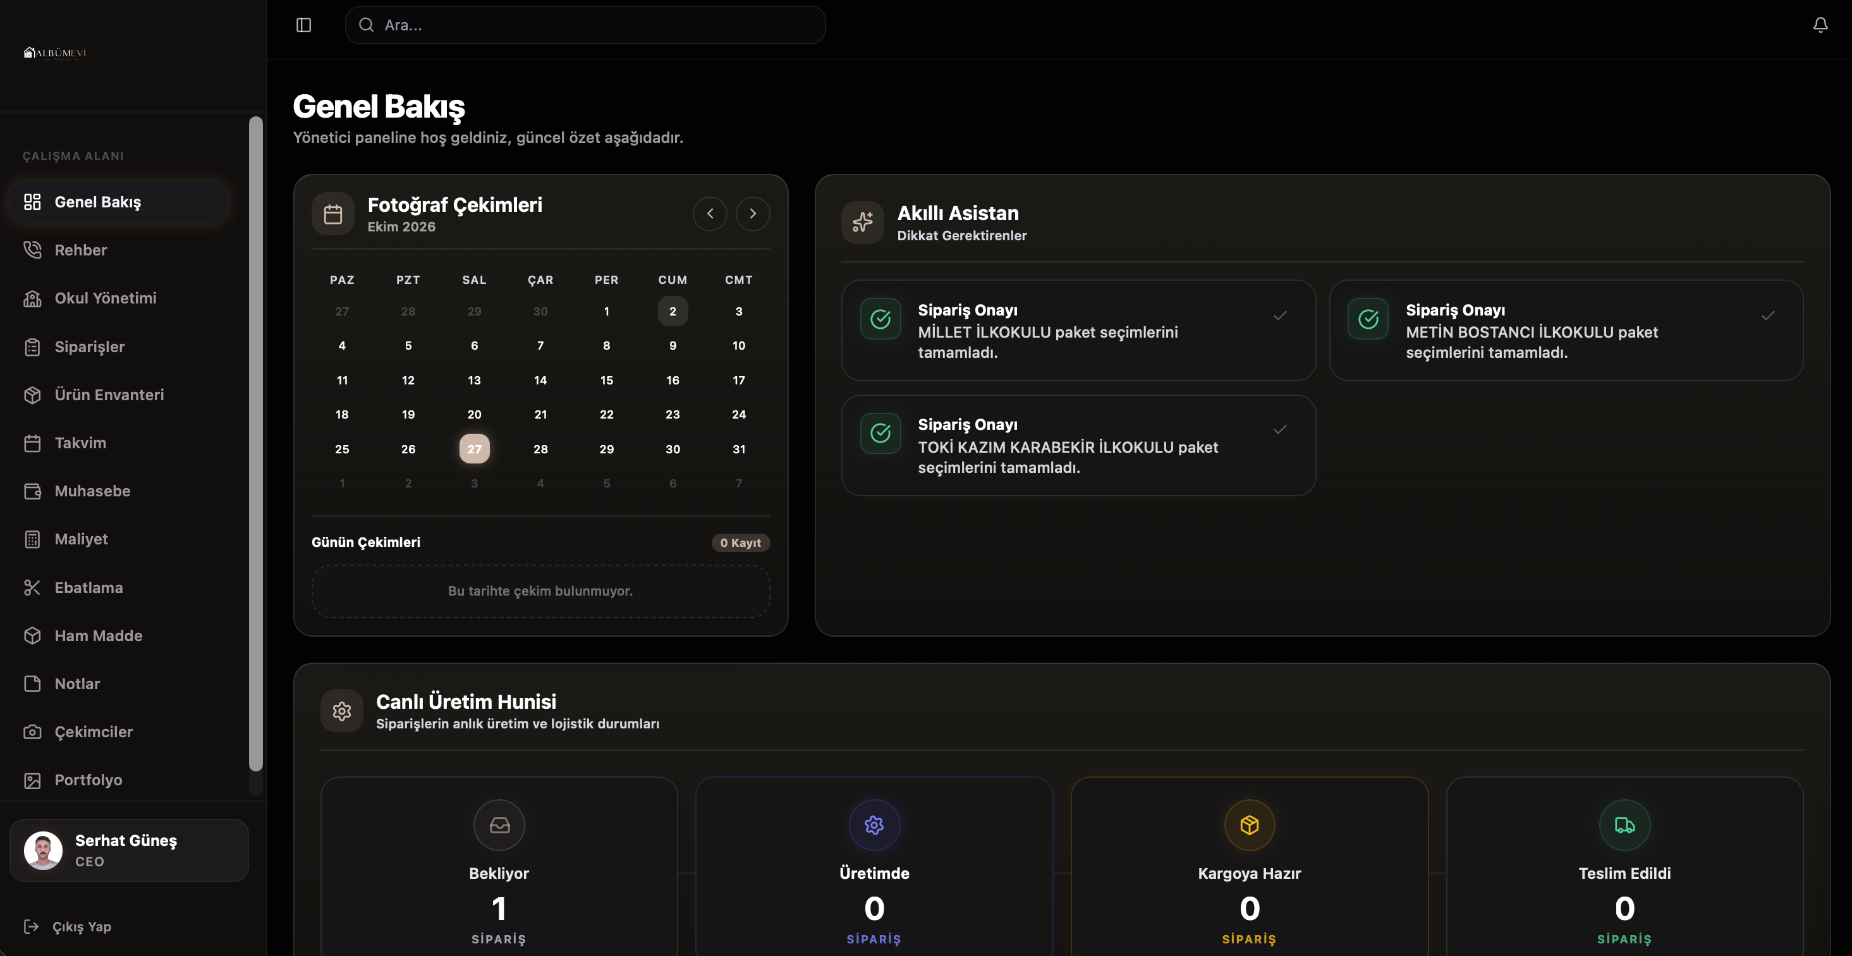Mark MİLLET İLKOKULU notification as done

pos(1280,315)
